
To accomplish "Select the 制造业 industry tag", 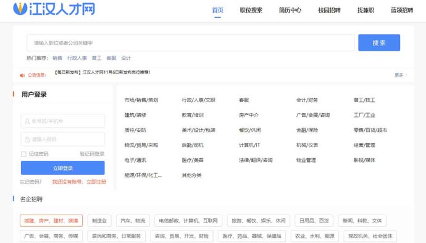I will click(x=99, y=221).
